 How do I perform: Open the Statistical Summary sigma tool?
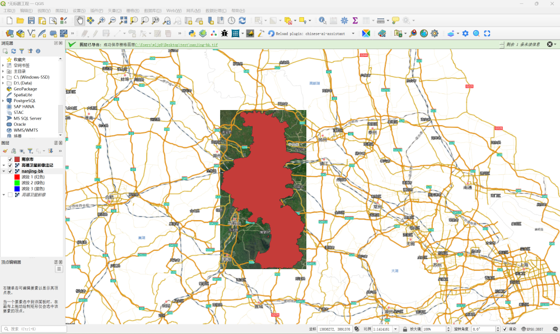click(x=355, y=21)
